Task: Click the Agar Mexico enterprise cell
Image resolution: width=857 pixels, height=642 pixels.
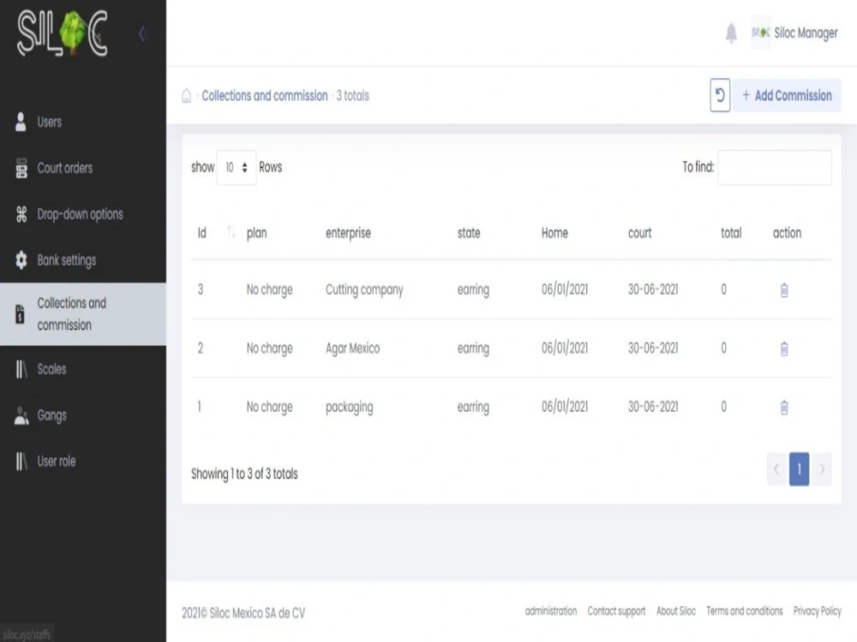Action: pyautogui.click(x=352, y=348)
